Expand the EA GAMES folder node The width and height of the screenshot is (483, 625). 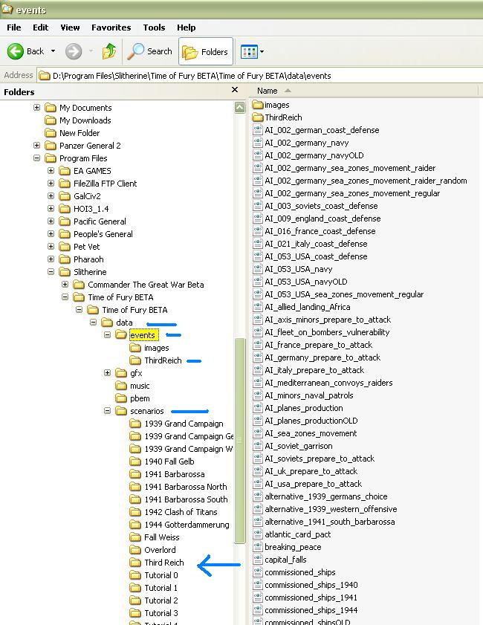pyautogui.click(x=51, y=171)
